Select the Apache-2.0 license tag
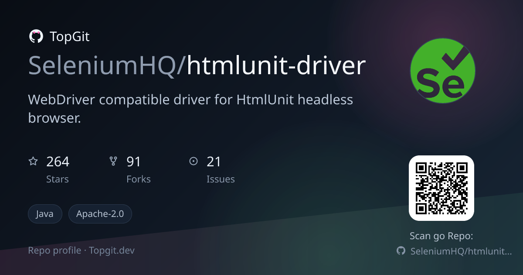 100,214
